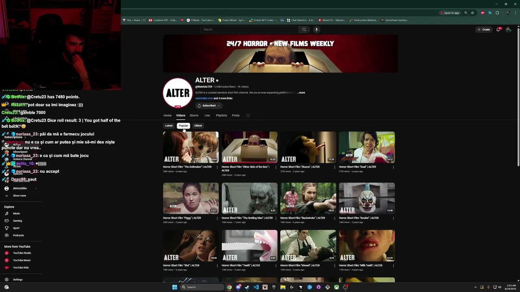Open YouTube Music icon in sidebar
This screenshot has width=520, height=292.
click(6, 260)
